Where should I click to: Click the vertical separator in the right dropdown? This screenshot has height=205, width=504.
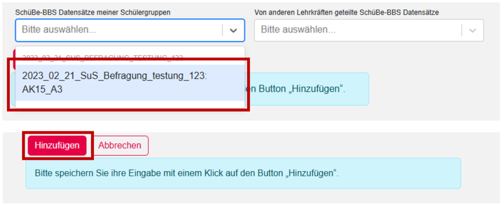[462, 30]
